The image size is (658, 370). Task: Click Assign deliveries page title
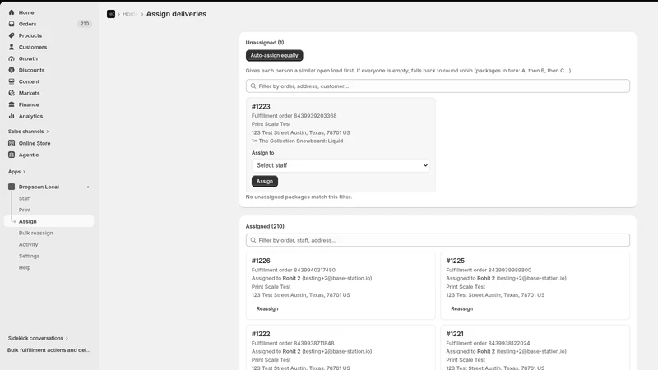tap(176, 14)
